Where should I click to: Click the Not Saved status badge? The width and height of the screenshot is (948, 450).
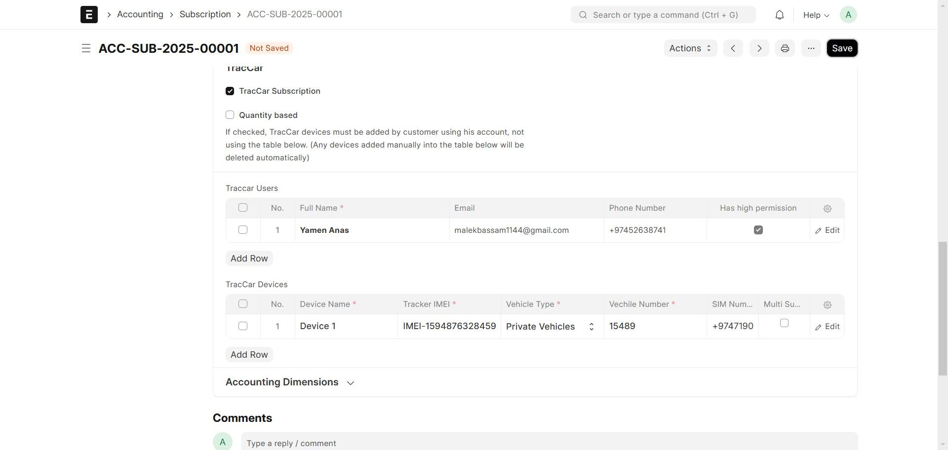(269, 48)
